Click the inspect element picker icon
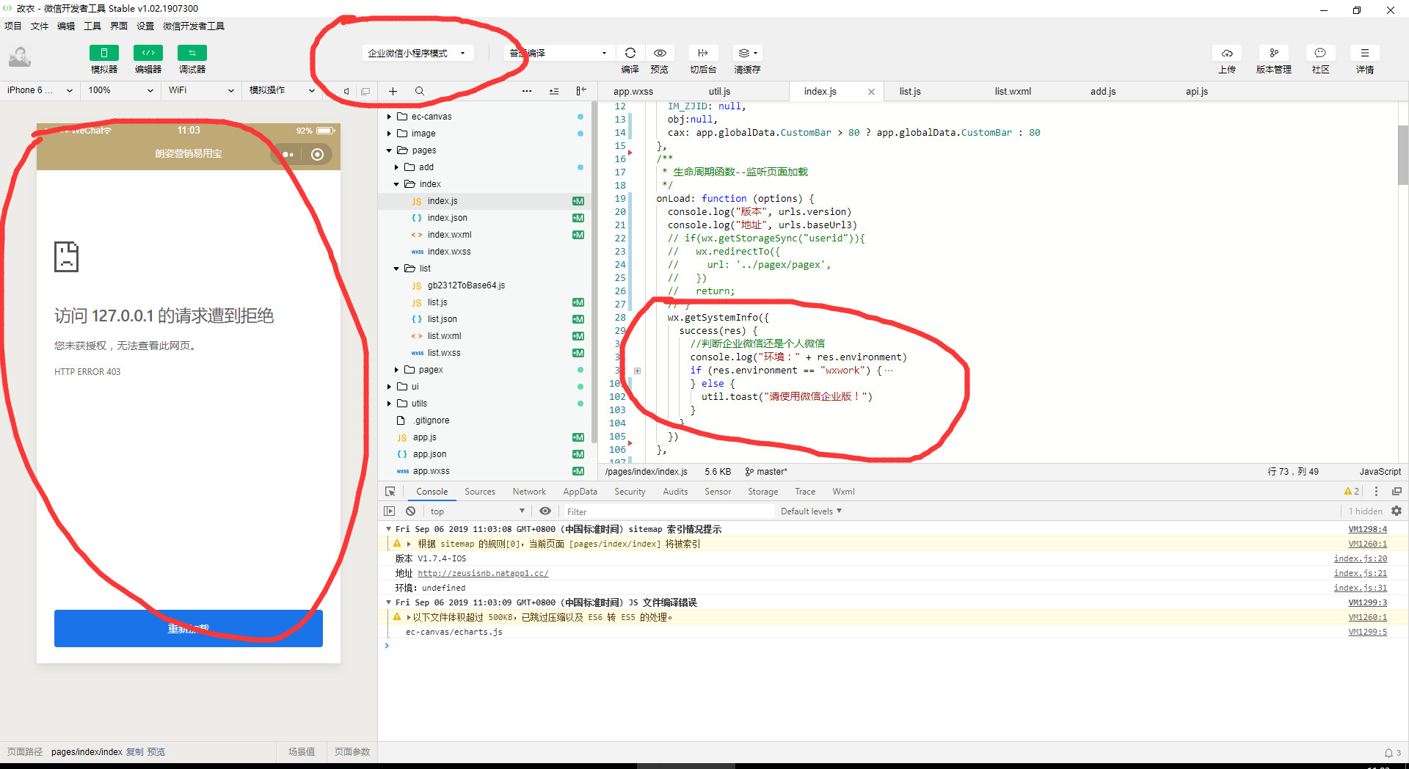This screenshot has width=1409, height=769. 390,492
